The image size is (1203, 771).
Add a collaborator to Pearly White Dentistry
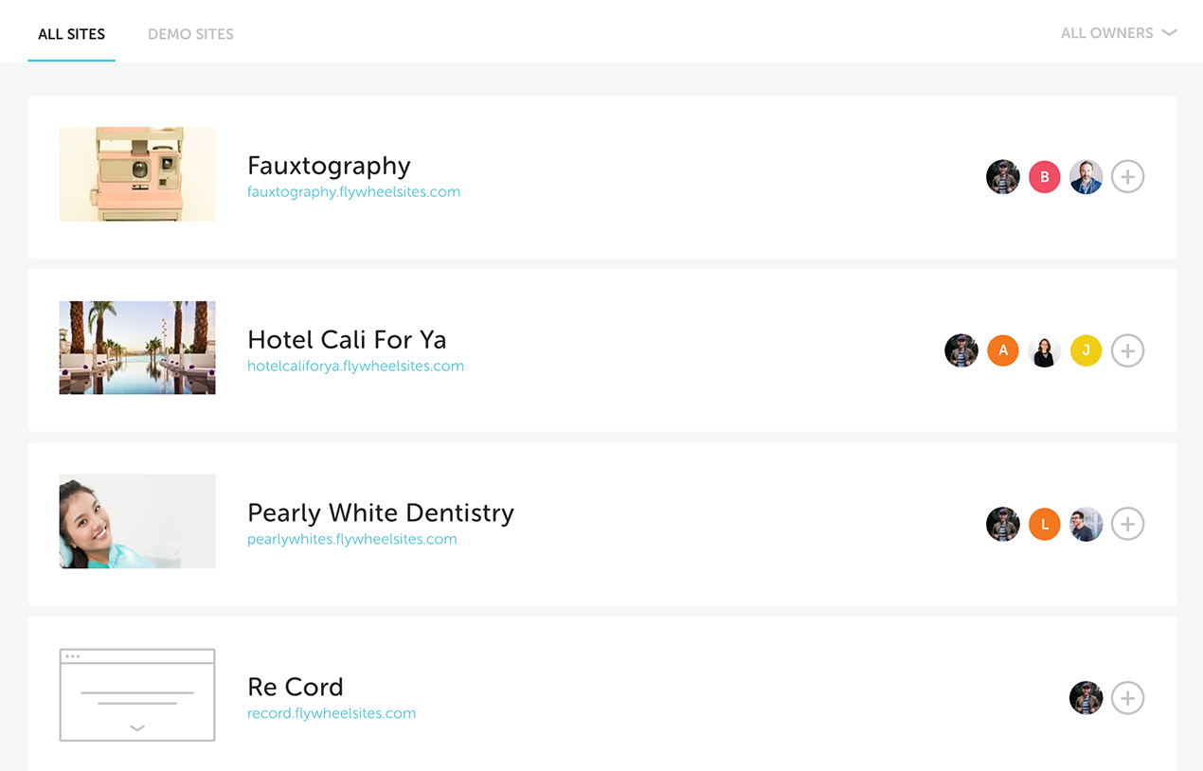1127,524
